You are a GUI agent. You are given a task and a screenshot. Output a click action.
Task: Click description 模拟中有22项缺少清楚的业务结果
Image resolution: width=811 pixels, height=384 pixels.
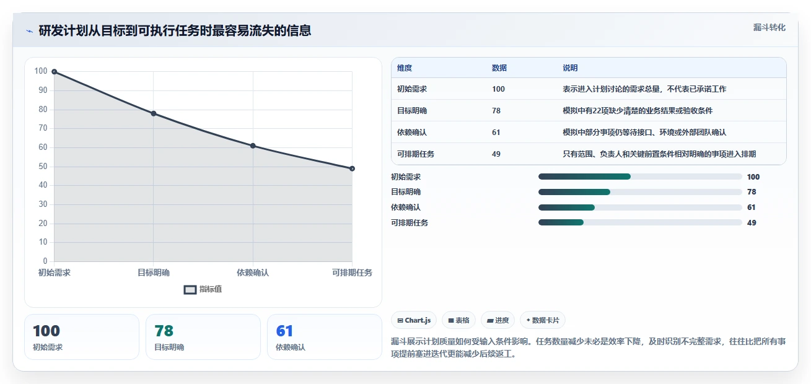pyautogui.click(x=638, y=111)
